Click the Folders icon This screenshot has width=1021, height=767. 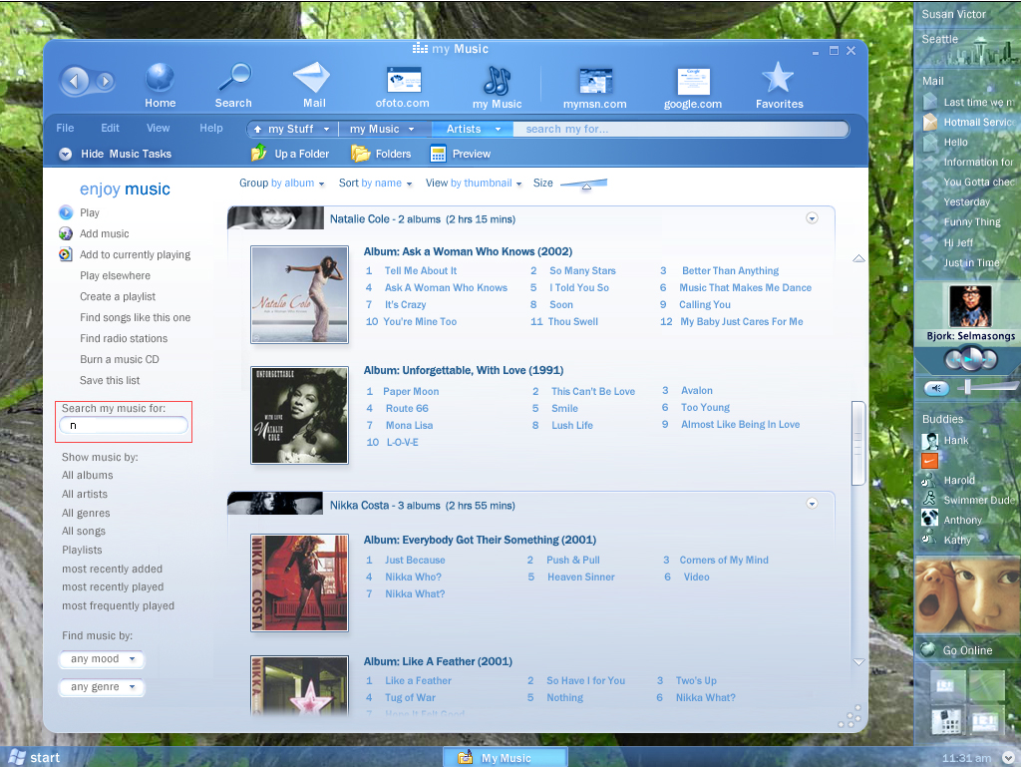[x=360, y=154]
